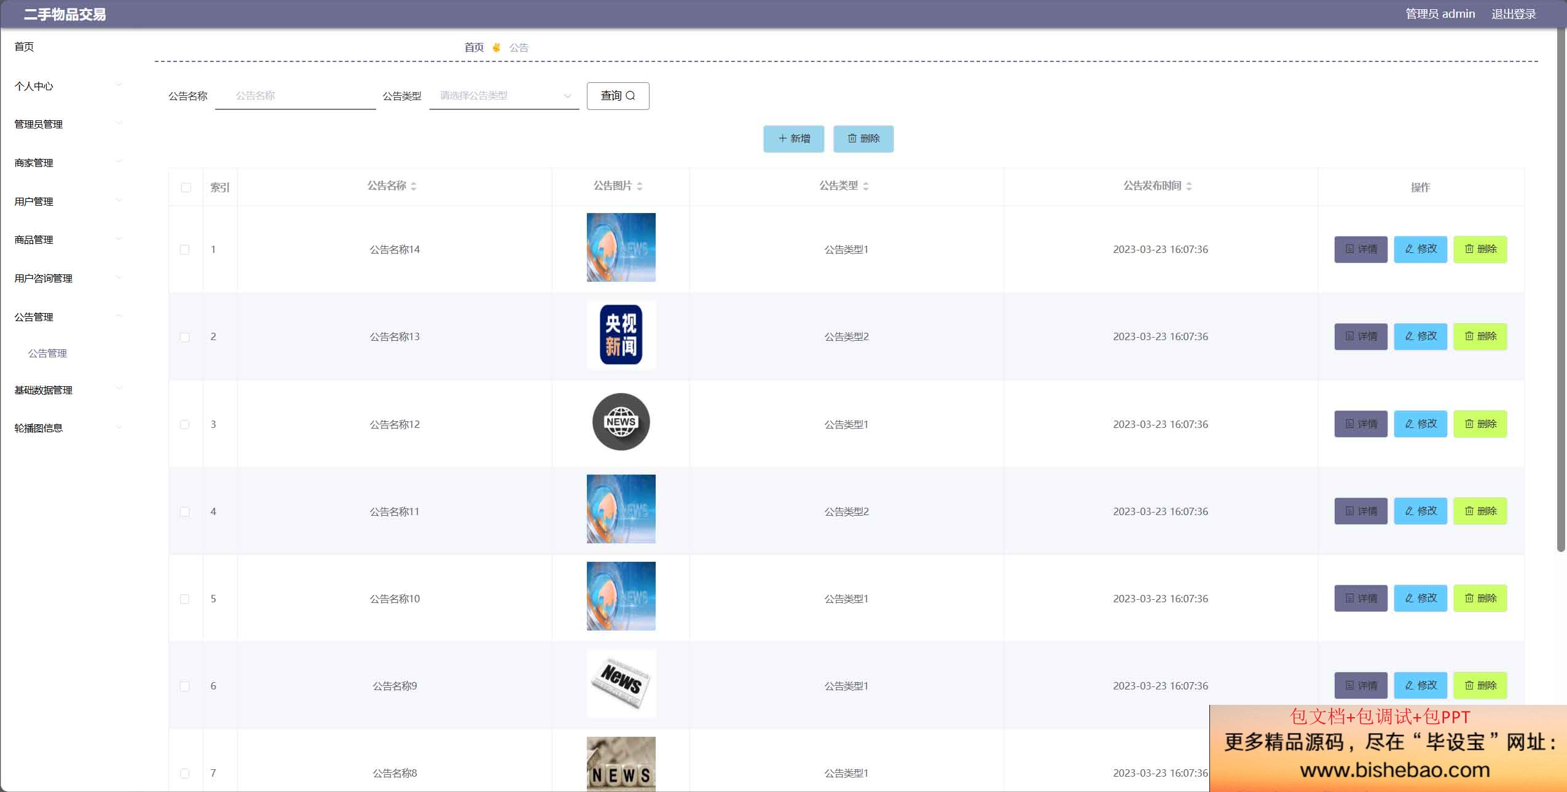Check the row 6 checkbox for 公告名称9

point(184,686)
